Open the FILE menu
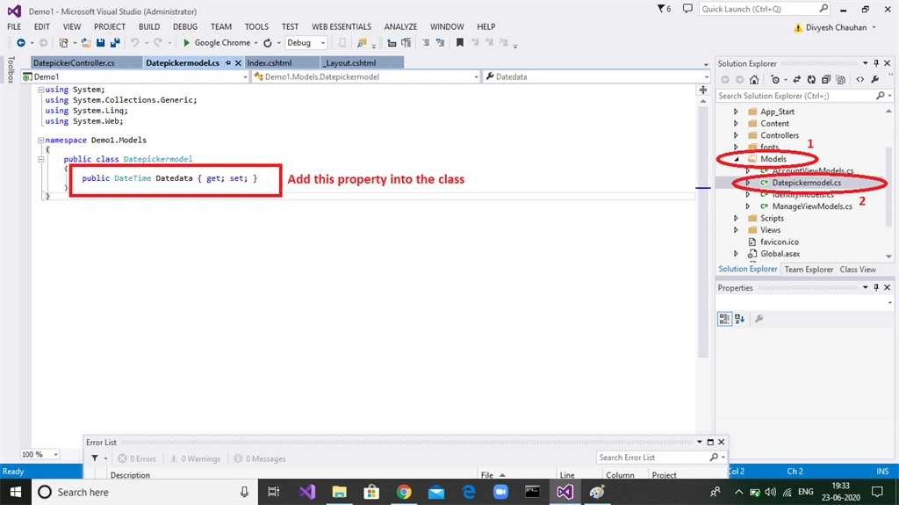Screen dimensions: 899x505 14,26
